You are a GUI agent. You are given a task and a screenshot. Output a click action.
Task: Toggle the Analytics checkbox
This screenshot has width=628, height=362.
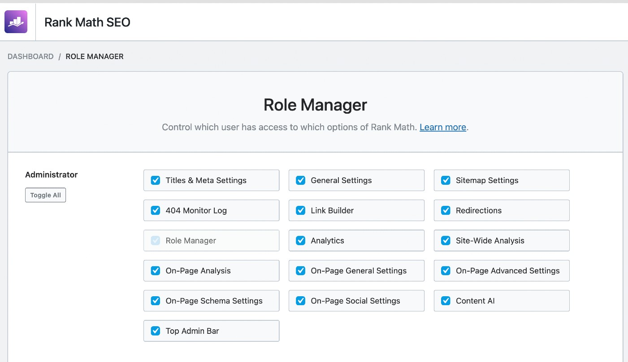click(301, 241)
